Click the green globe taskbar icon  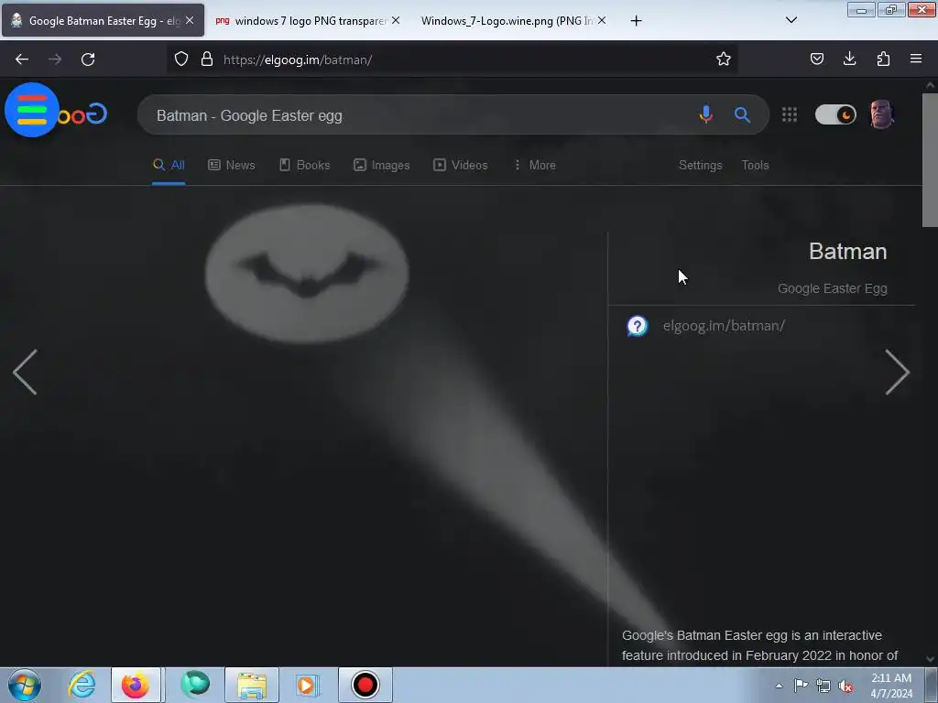(x=195, y=685)
